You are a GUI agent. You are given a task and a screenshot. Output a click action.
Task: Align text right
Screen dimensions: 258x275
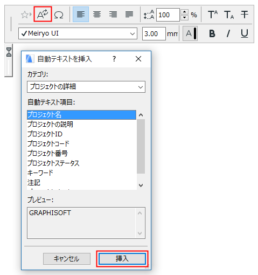coord(113,15)
